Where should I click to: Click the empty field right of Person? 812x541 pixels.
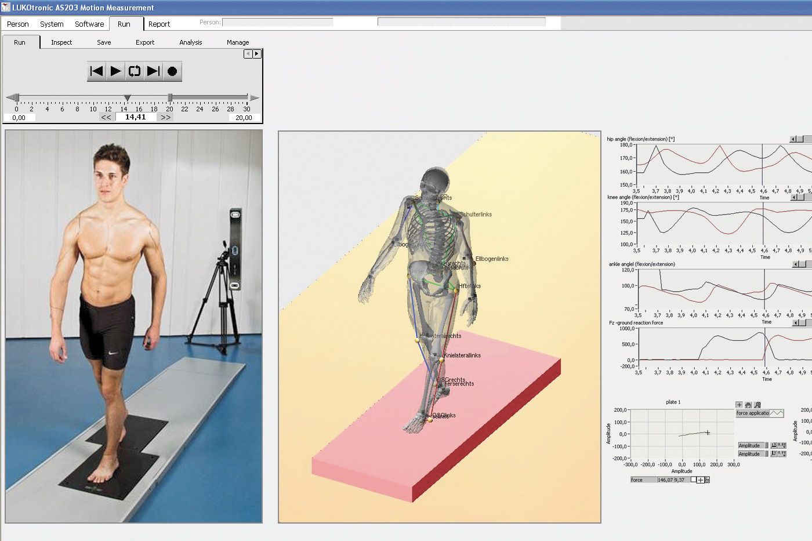coord(462,22)
